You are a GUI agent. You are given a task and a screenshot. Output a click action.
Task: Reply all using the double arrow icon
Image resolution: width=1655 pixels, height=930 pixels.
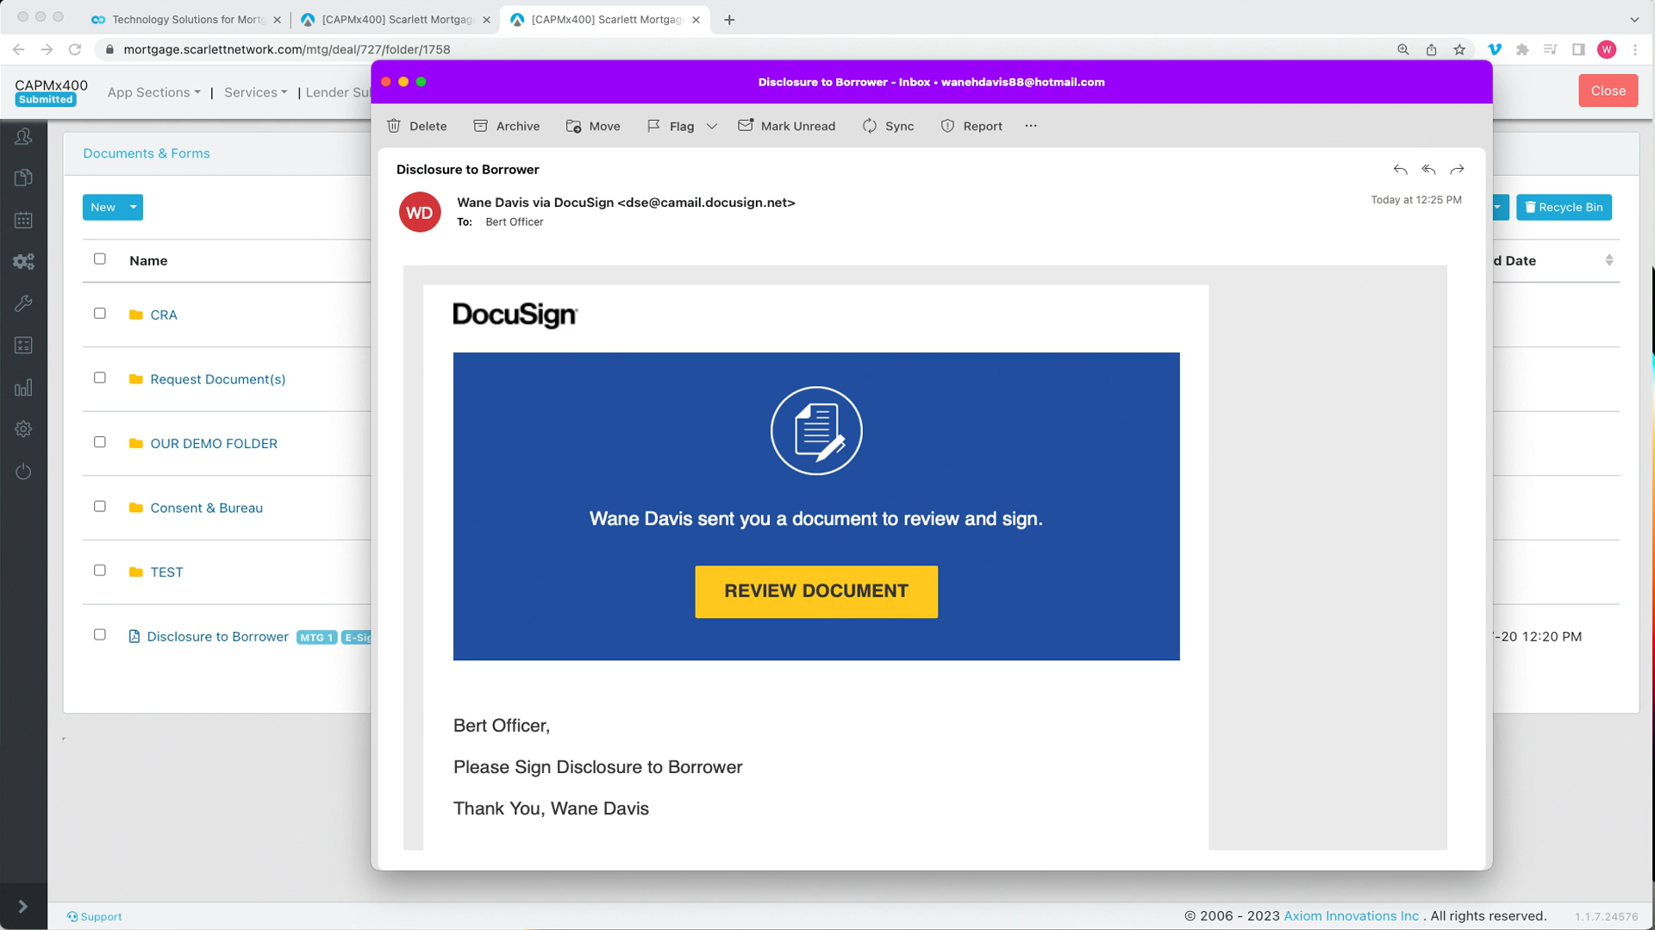(1428, 170)
